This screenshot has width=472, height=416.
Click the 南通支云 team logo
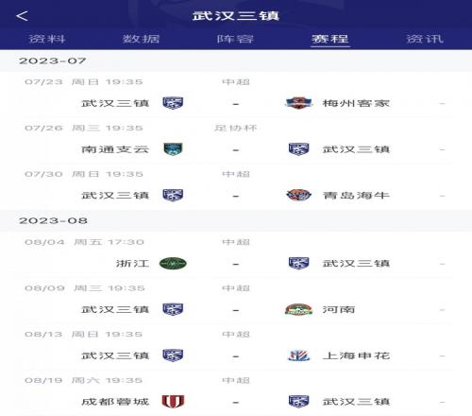(173, 149)
